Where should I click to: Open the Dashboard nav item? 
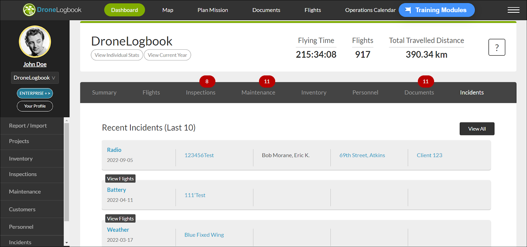125,10
